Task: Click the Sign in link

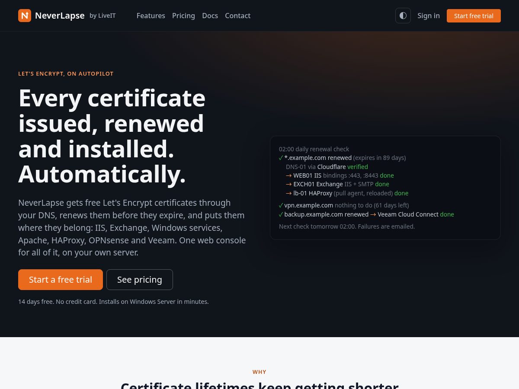Action: 429,16
